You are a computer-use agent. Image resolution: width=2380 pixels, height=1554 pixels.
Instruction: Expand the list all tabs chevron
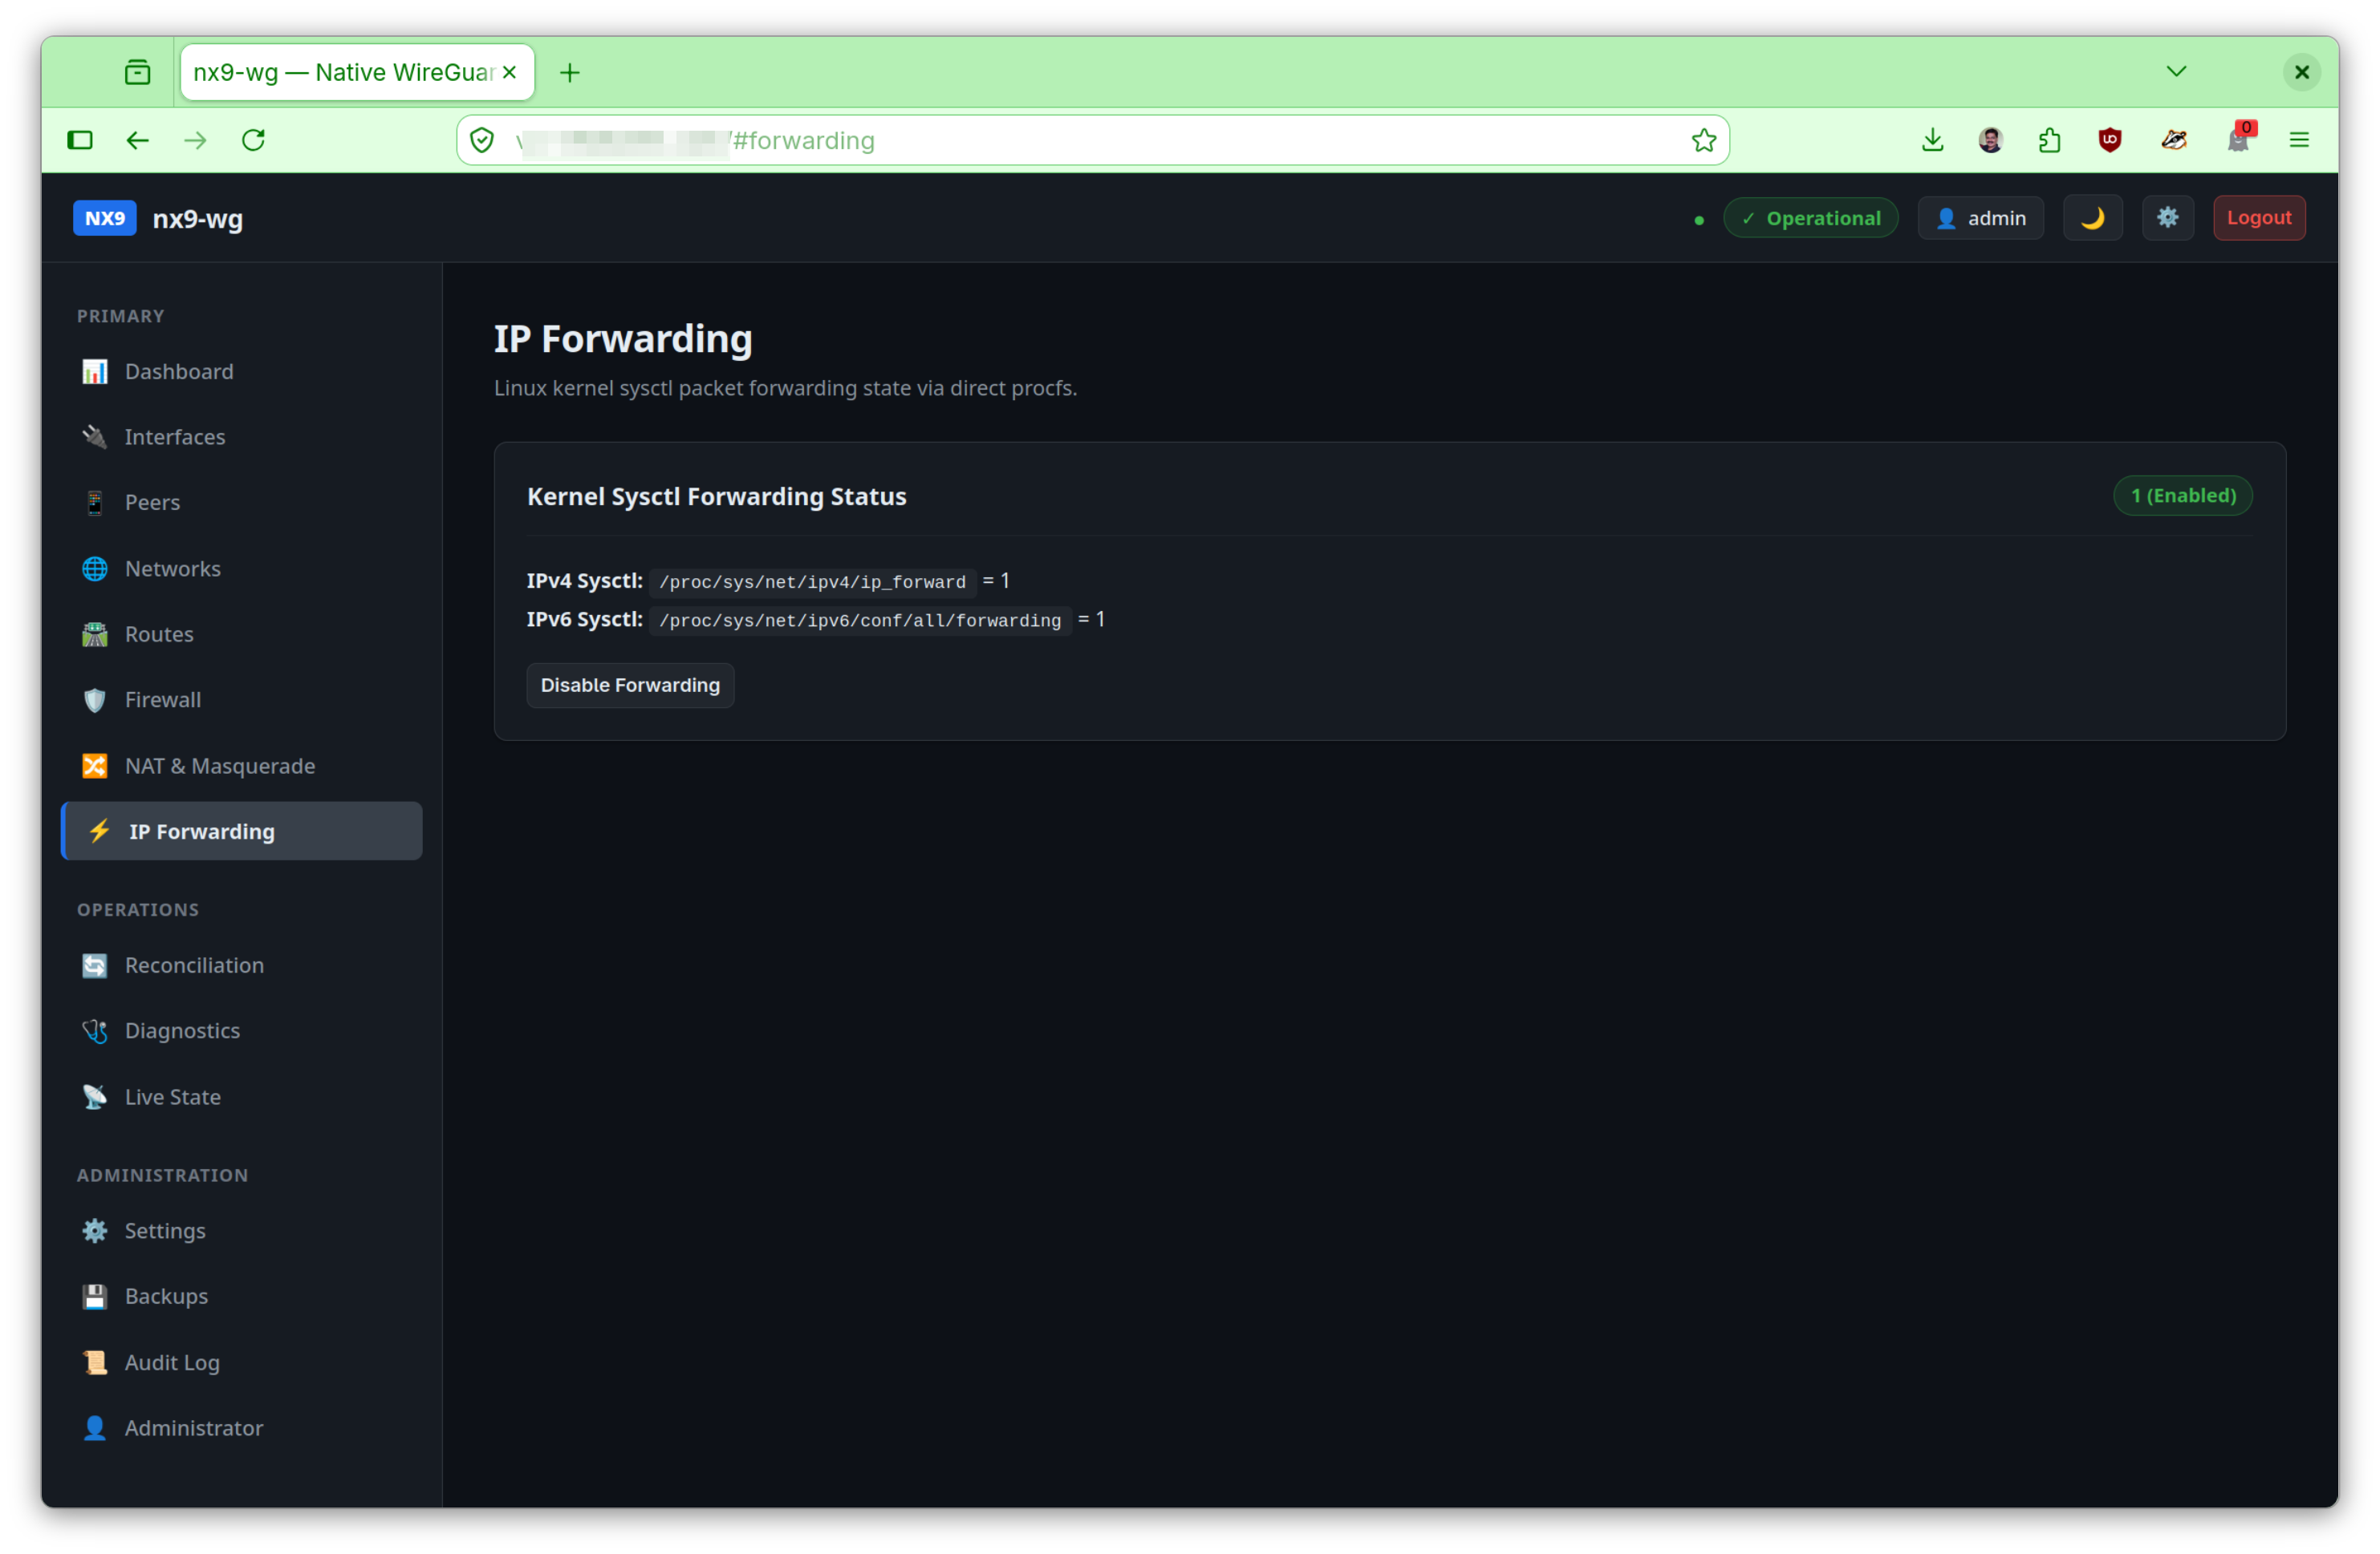coord(2176,72)
